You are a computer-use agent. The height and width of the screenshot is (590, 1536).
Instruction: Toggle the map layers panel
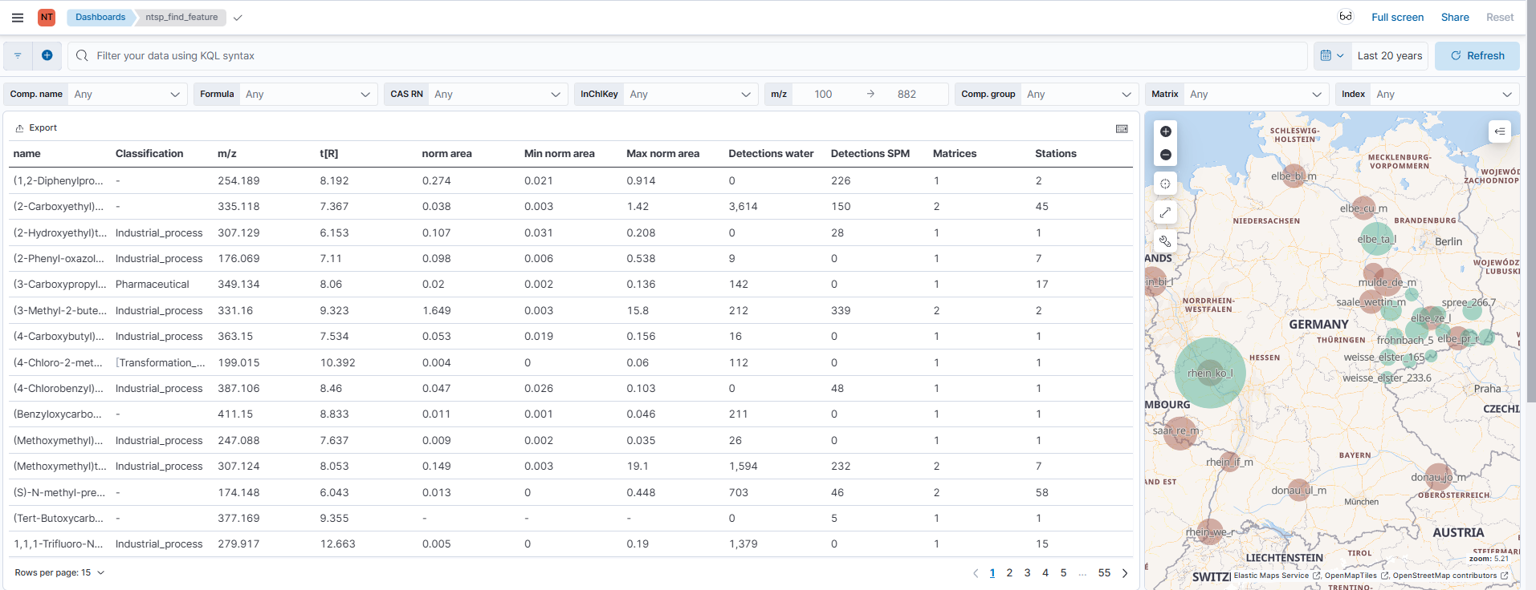[x=1499, y=131]
